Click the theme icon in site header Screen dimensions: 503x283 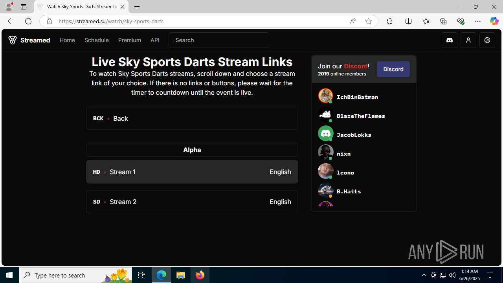[487, 40]
